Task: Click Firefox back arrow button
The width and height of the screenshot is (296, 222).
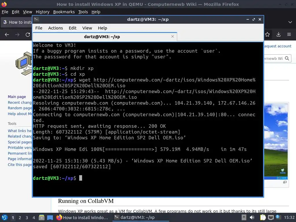Action: (x=7, y=35)
